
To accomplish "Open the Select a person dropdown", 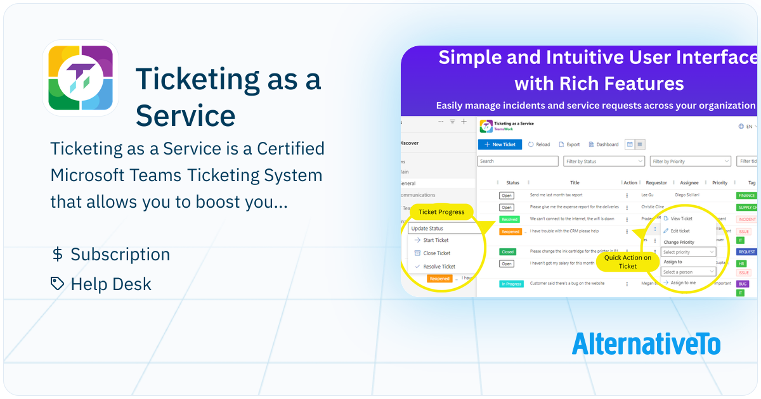I will pyautogui.click(x=688, y=272).
